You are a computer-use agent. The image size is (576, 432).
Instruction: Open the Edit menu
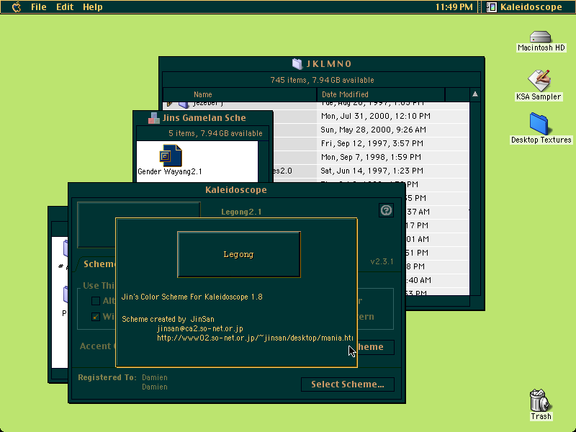pos(65,7)
